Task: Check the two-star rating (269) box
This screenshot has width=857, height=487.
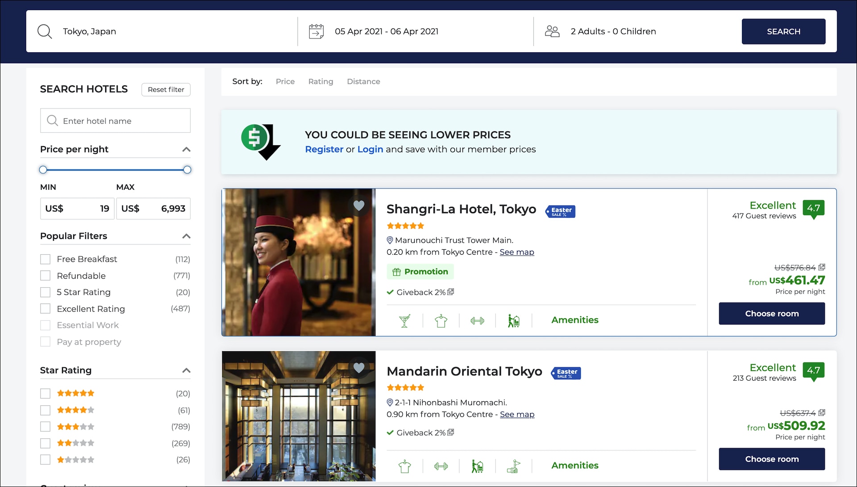Action: click(45, 443)
